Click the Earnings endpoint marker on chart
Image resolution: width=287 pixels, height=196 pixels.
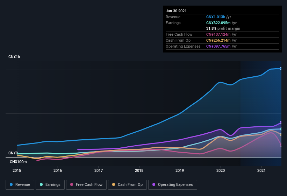pyautogui.click(x=281, y=129)
